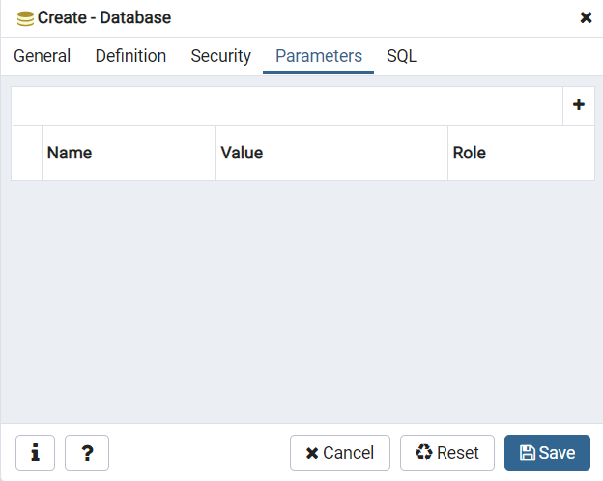Click the recycle arrows icon on Reset
The height and width of the screenshot is (481, 603).
tap(424, 452)
